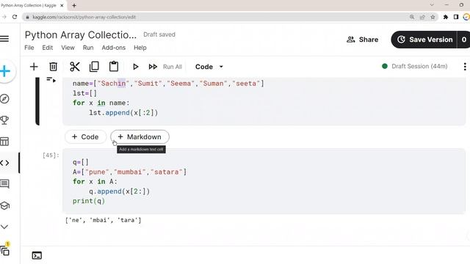The height and width of the screenshot is (264, 470).
Task: Paste a cell using the clipboard icon
Action: point(114,67)
